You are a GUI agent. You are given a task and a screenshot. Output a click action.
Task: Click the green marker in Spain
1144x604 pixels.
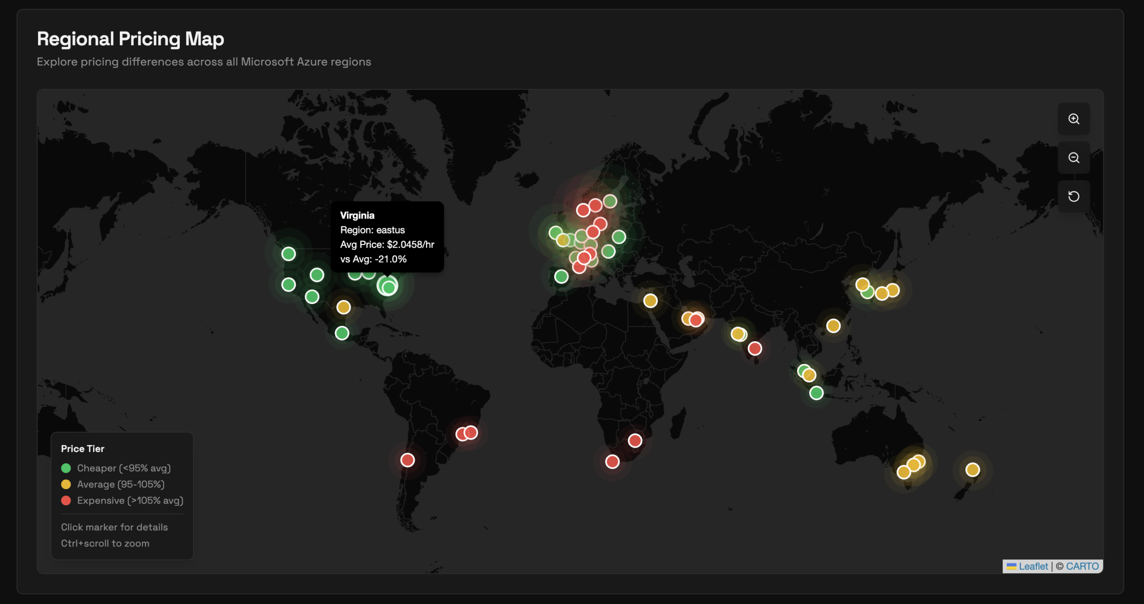561,276
